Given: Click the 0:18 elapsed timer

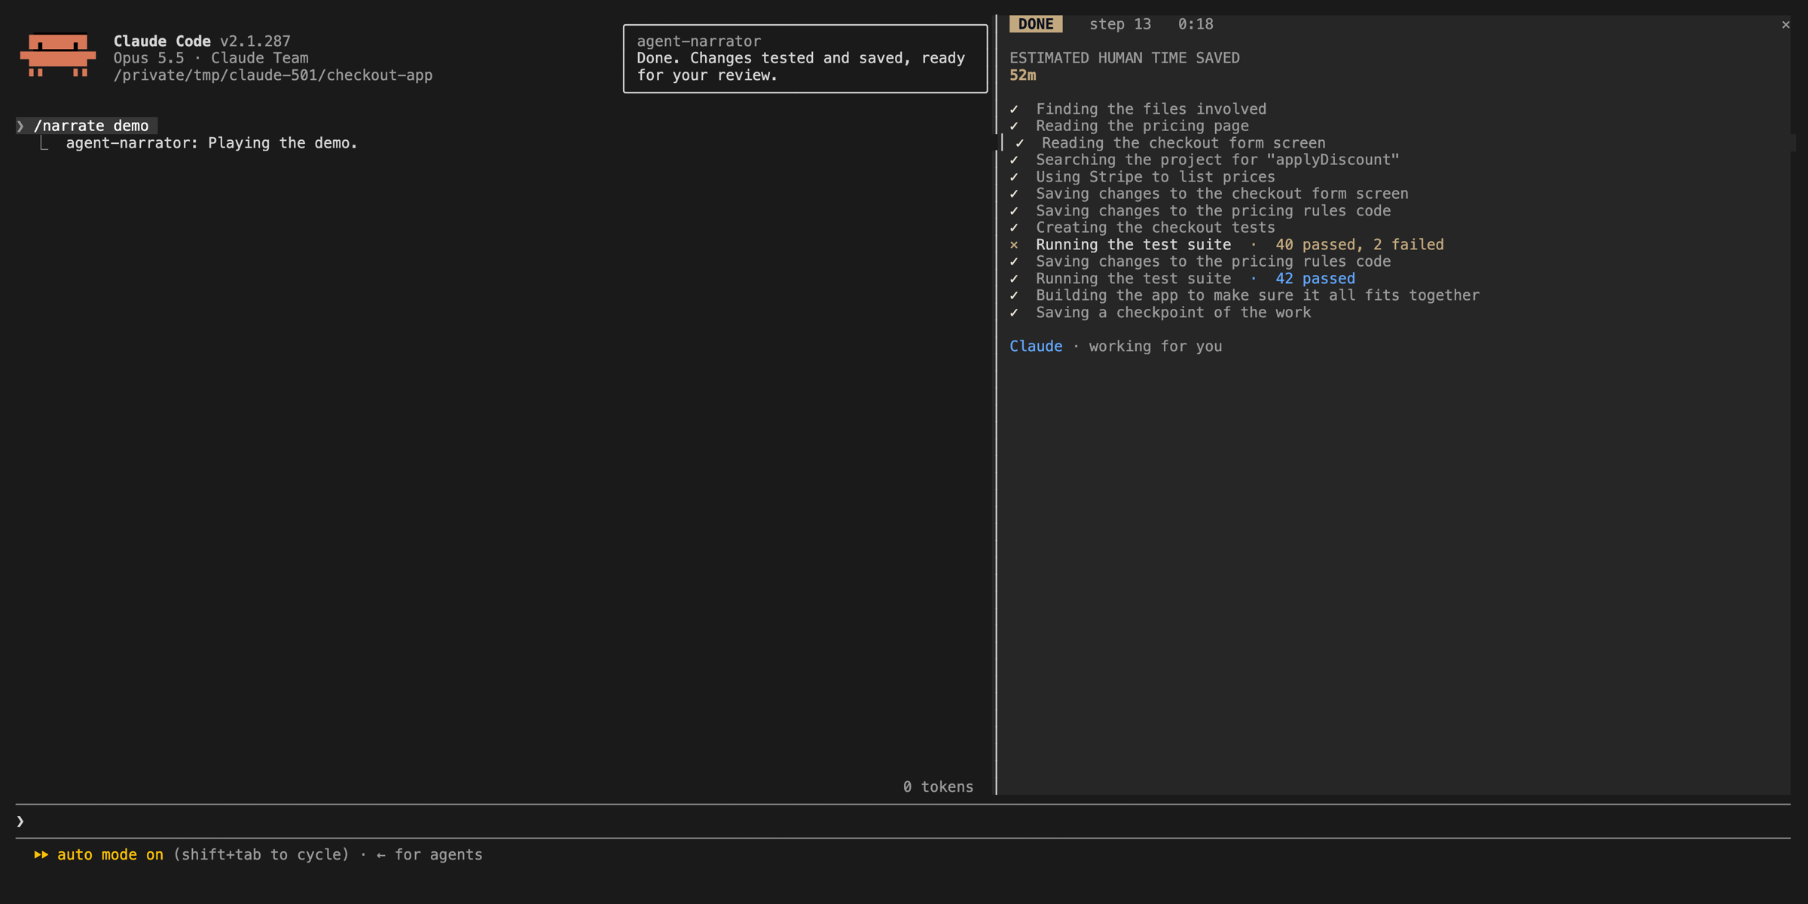Looking at the screenshot, I should click(1196, 24).
